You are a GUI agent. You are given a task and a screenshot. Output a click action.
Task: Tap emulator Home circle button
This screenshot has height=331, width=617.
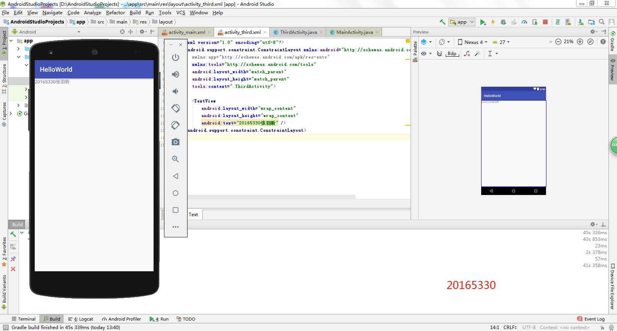(x=176, y=193)
